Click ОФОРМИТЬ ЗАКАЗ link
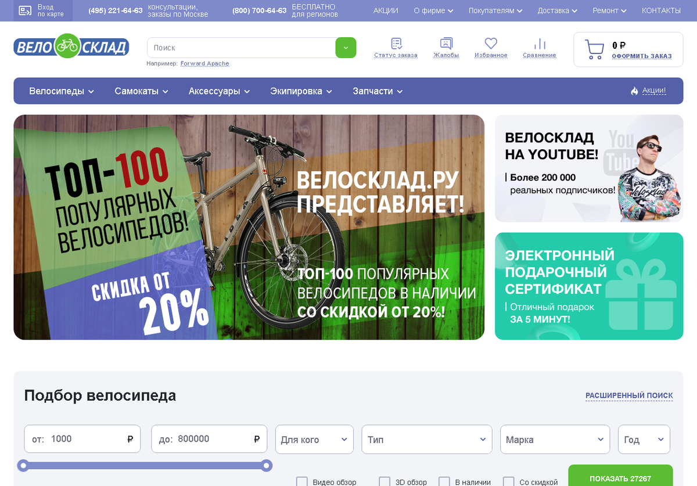 click(642, 56)
